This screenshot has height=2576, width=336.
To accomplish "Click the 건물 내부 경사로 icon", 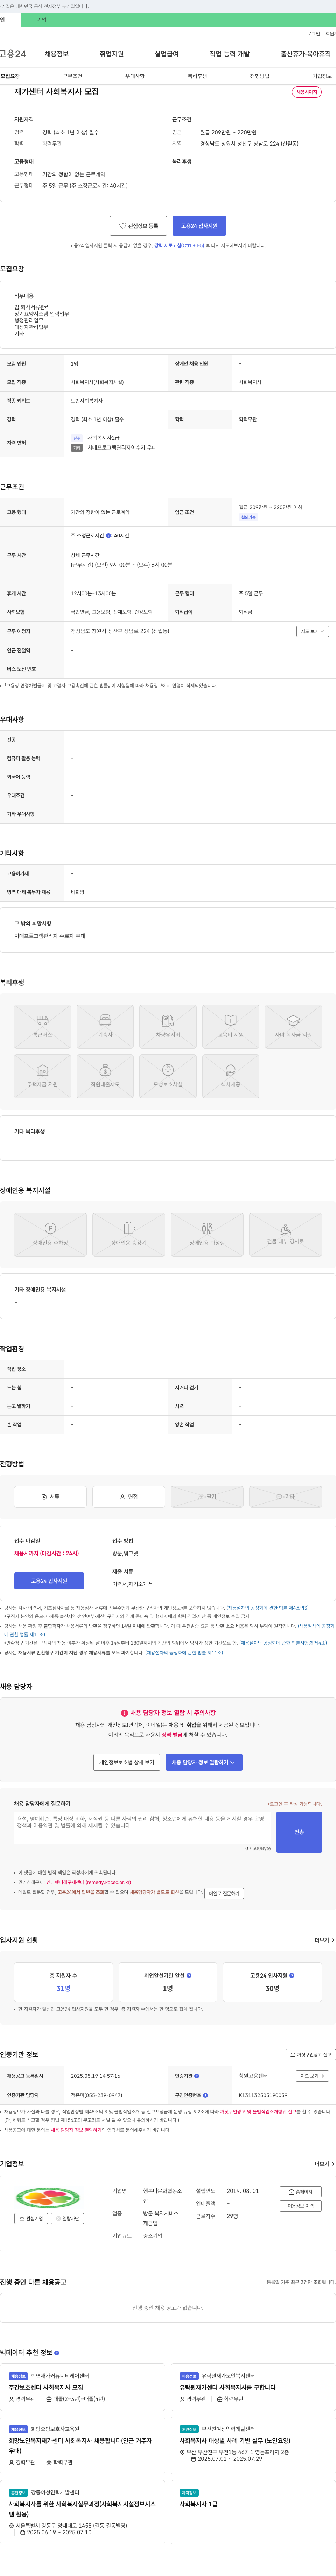I will (x=286, y=1234).
